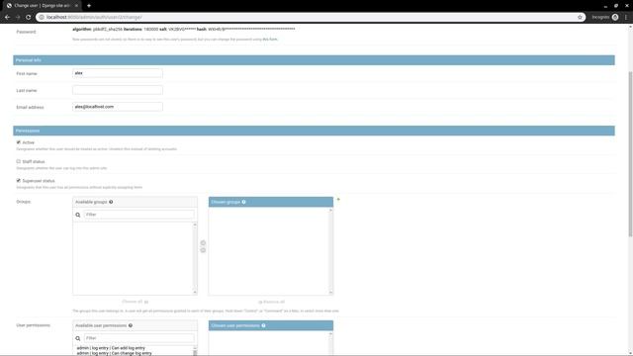633x356 pixels.
Task: Click help icon beside Chosen groups
Action: coord(244,202)
